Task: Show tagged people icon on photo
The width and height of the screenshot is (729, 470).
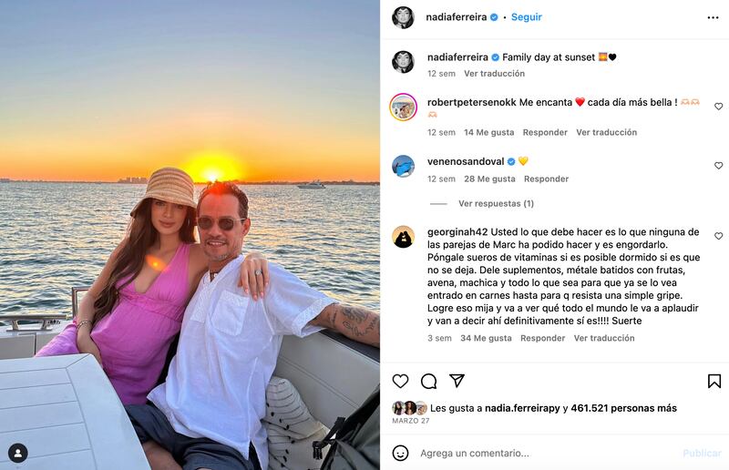Action: click(18, 454)
